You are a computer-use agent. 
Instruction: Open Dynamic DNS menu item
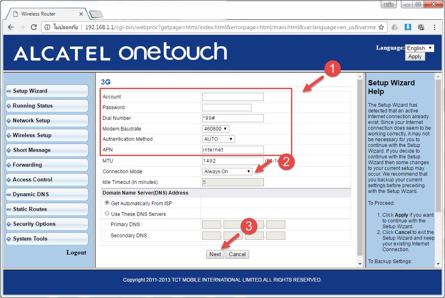47,195
